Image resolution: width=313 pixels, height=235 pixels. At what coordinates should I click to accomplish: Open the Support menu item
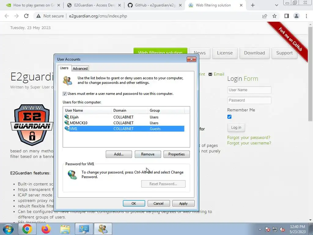[285, 53]
